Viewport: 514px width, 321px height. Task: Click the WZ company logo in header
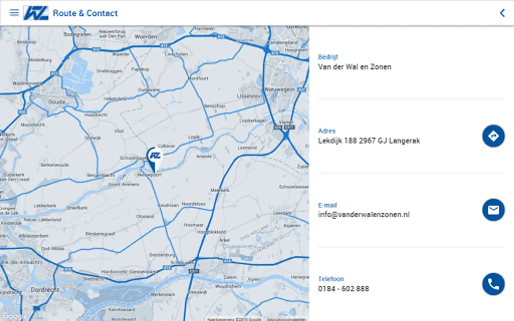tap(36, 13)
